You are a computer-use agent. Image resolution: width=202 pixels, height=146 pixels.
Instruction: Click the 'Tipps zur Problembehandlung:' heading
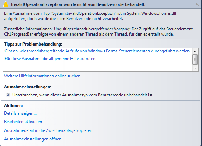[33, 44]
